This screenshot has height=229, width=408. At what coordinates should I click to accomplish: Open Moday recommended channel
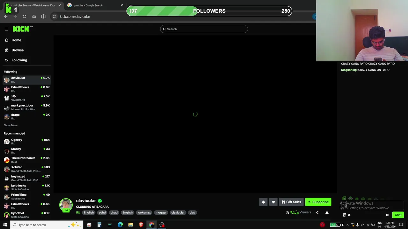pyautogui.click(x=27, y=150)
